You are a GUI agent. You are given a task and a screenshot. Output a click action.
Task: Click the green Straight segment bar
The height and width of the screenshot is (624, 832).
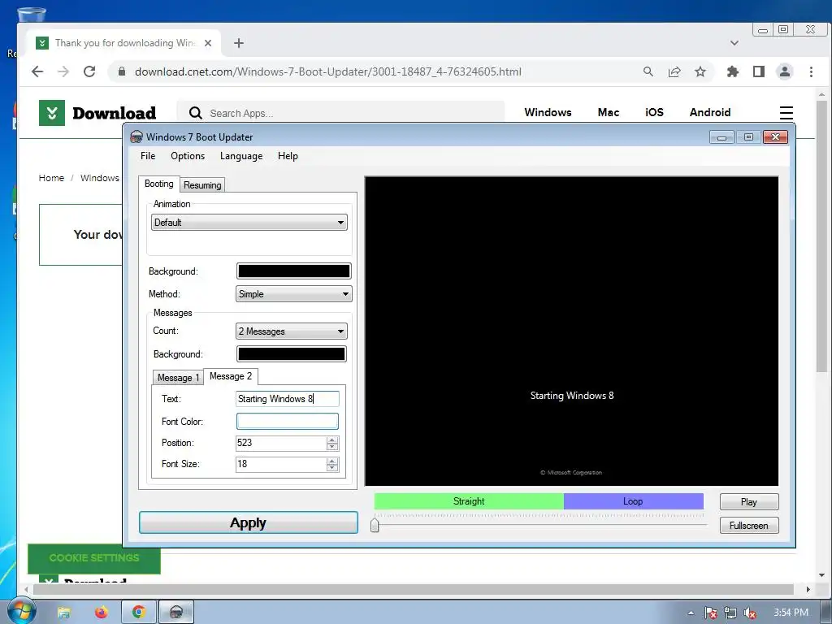pos(469,501)
